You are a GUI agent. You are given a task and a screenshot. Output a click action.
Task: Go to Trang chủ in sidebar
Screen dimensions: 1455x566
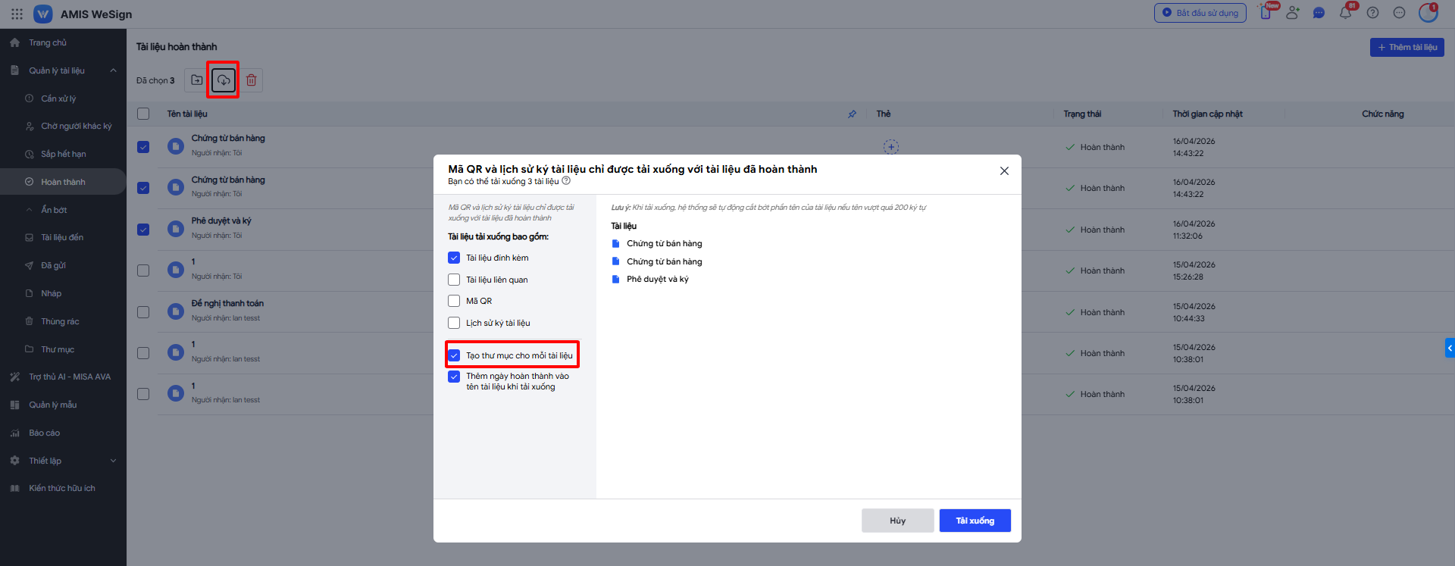pyautogui.click(x=47, y=42)
